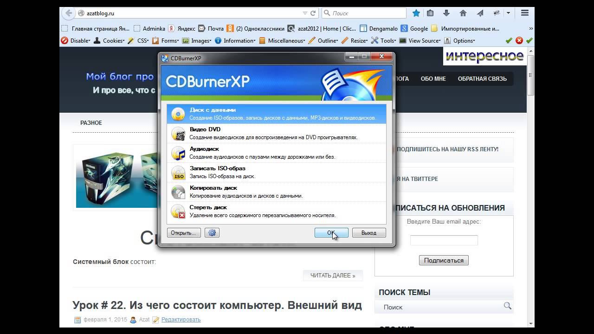This screenshot has width=594, height=334.
Task: Expand the Images dropdown
Action: pos(197,40)
